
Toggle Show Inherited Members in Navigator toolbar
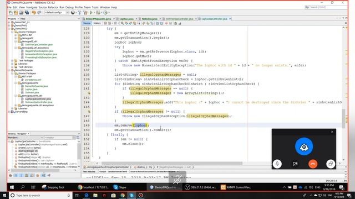point(11,175)
